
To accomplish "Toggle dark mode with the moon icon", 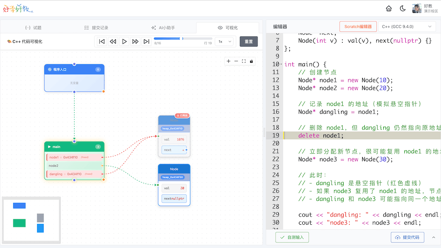I will (403, 9).
